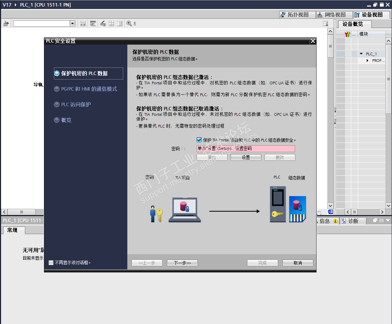Click the device overview scroll down arrow
392x324 pixels.
388,206
